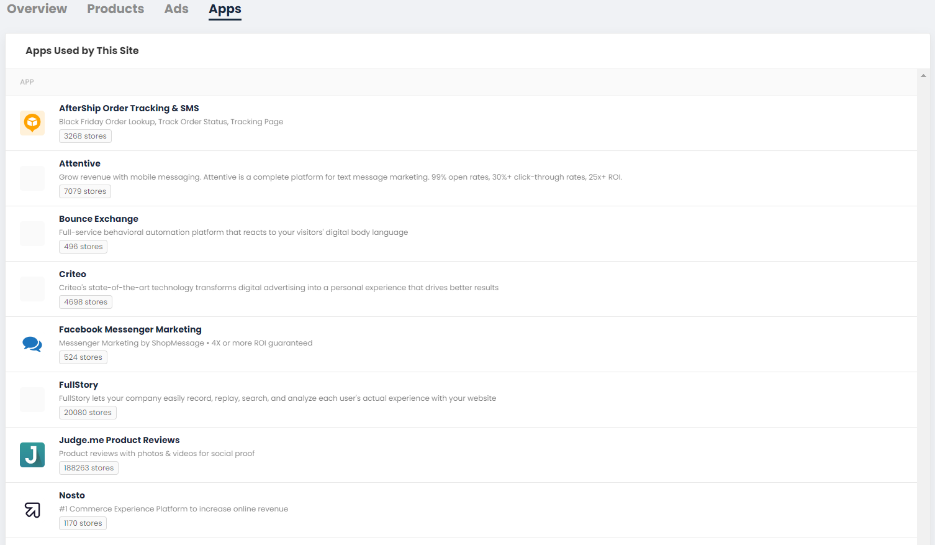Viewport: 935px width, 545px height.
Task: Open the Products tab
Action: [x=115, y=9]
